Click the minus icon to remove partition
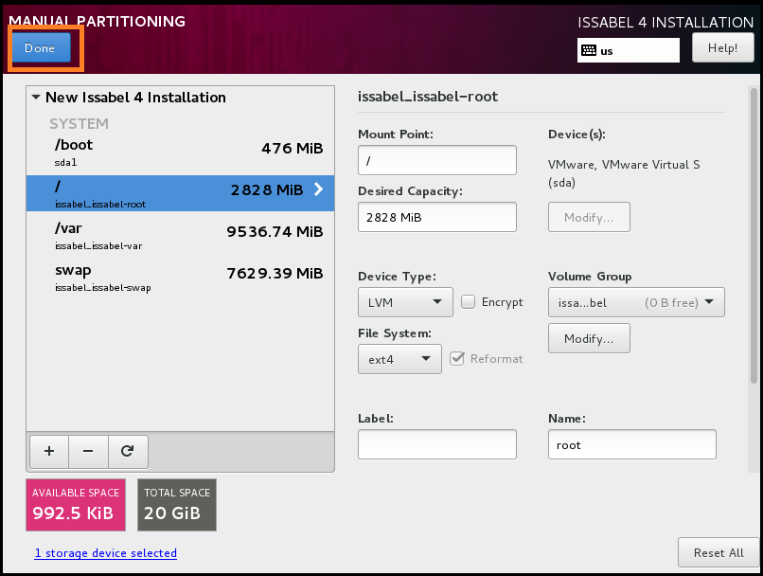 pyautogui.click(x=88, y=452)
